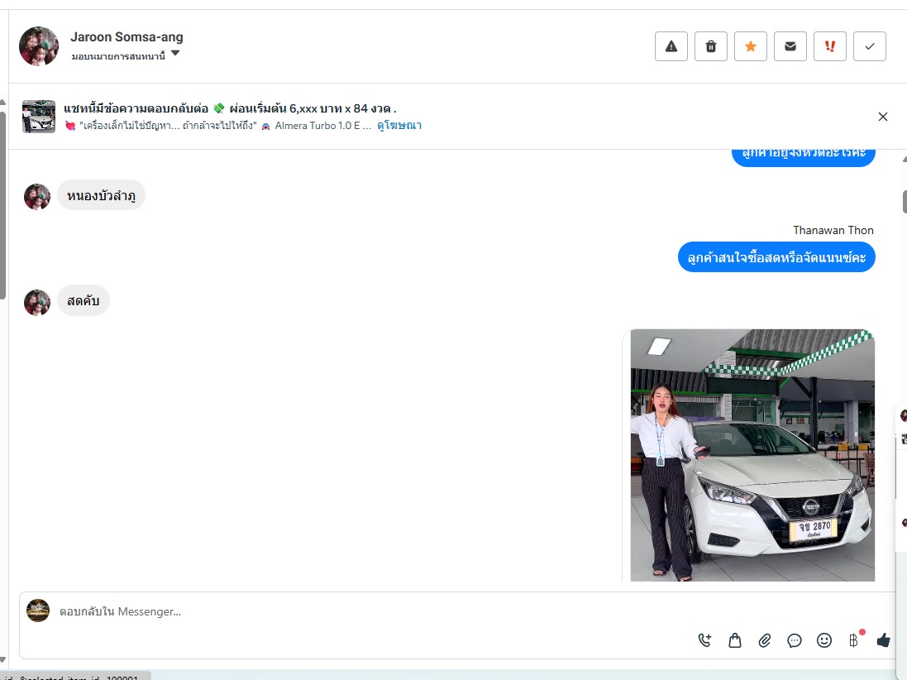Select the message หนองบัวลำภู
The width and height of the screenshot is (907, 680).
[101, 195]
